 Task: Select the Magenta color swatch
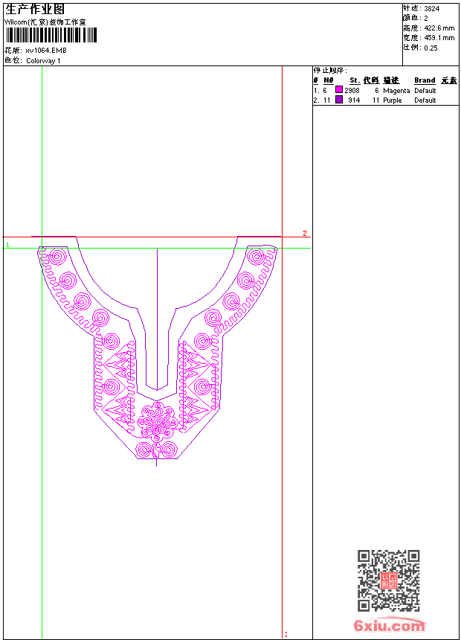pos(339,90)
